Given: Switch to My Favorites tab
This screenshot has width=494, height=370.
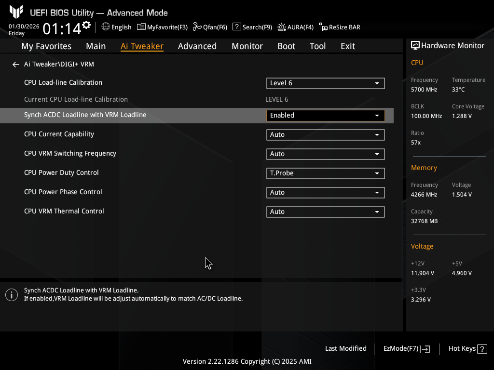Looking at the screenshot, I should tap(46, 46).
